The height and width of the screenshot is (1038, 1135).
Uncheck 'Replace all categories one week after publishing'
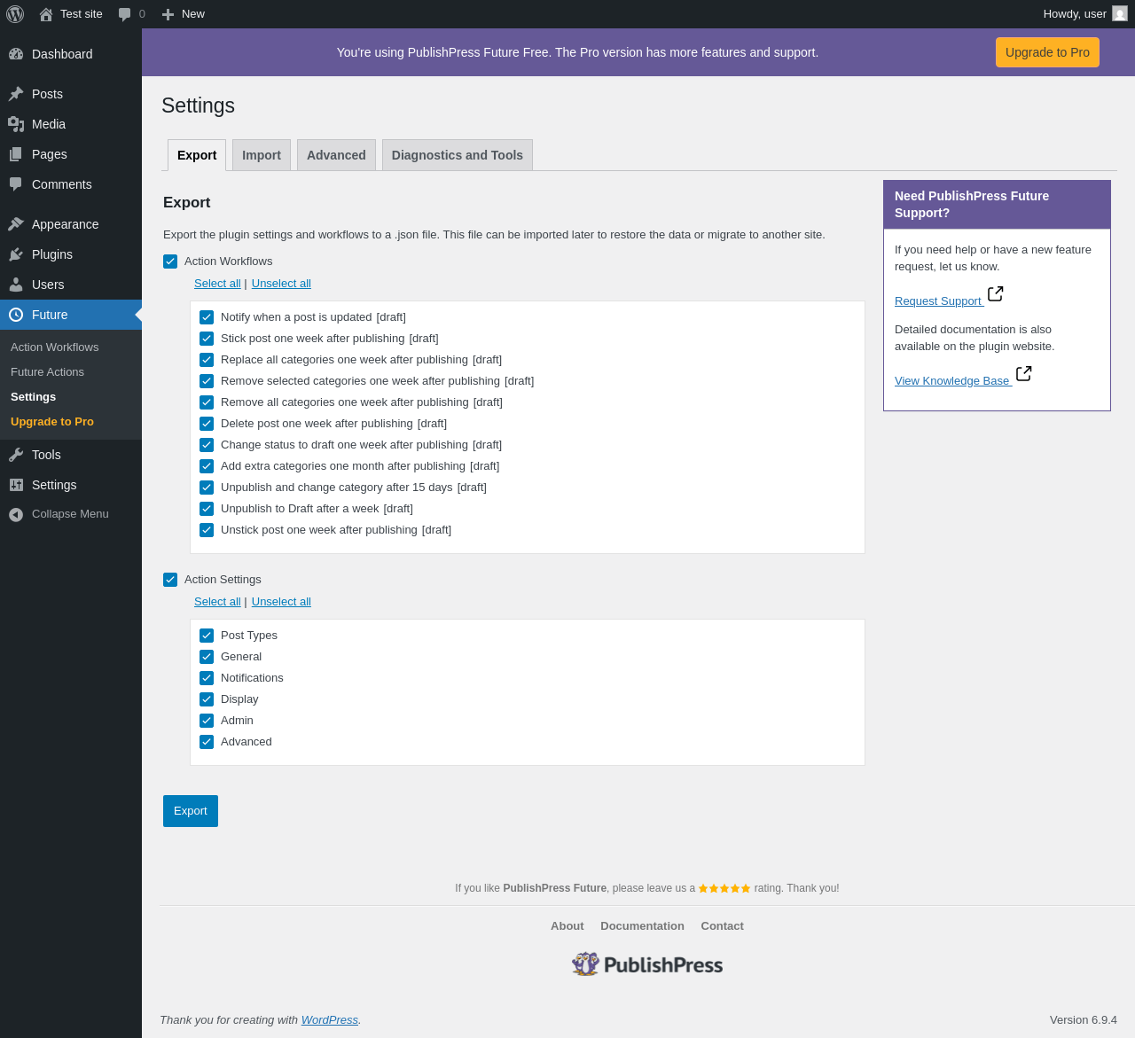point(207,360)
